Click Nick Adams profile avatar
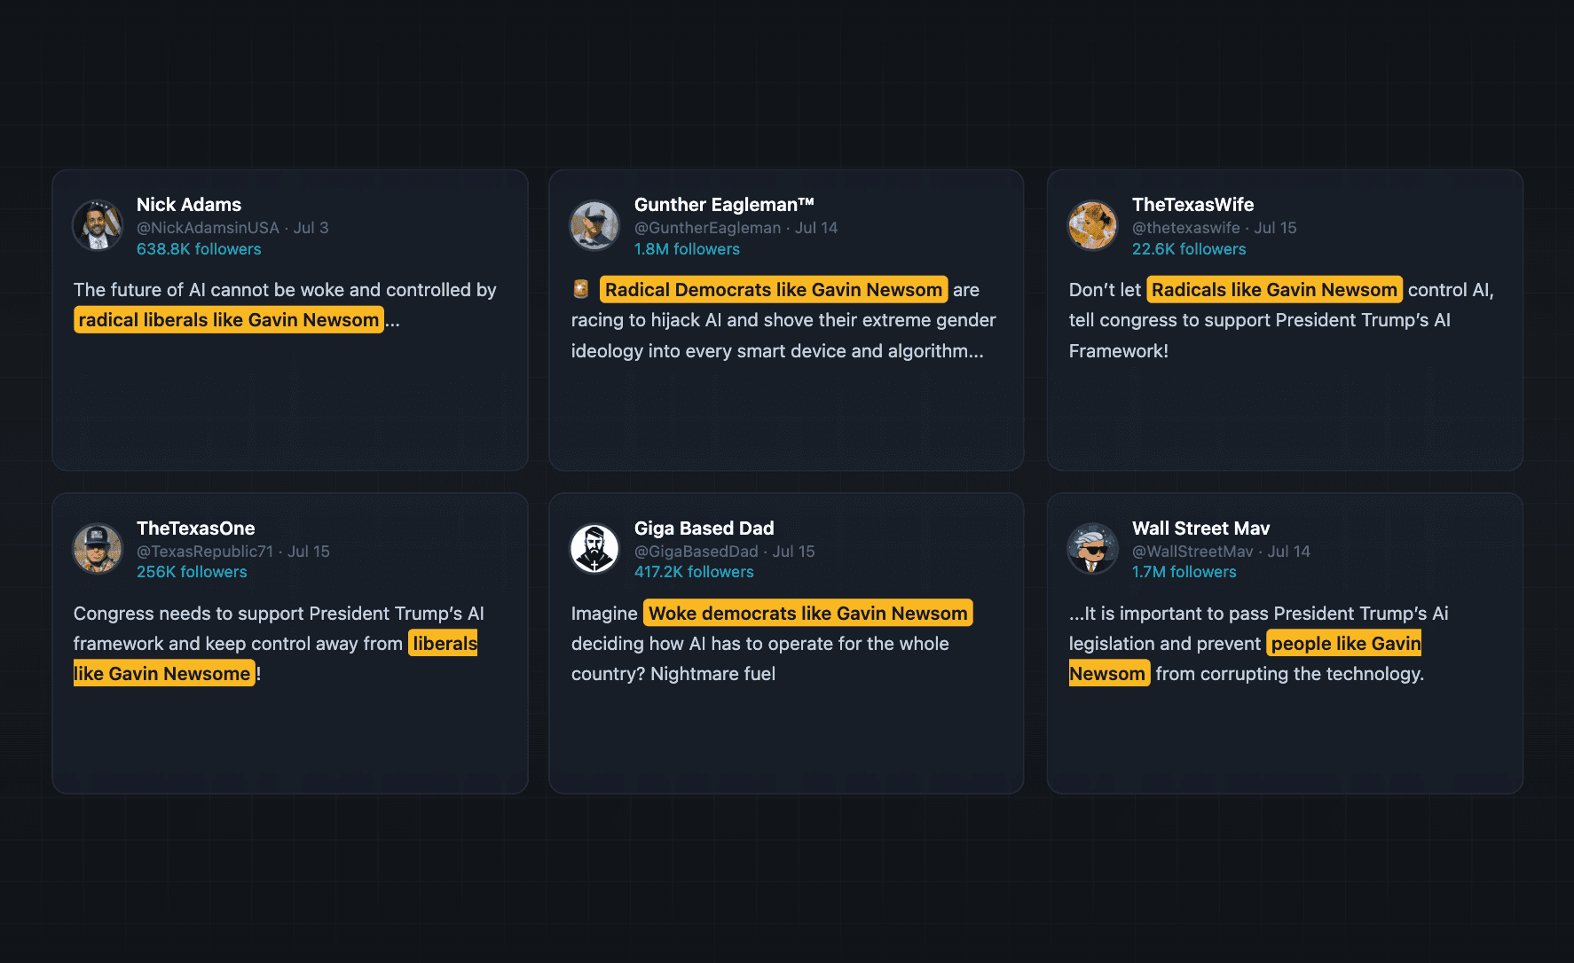The image size is (1574, 963). pyautogui.click(x=98, y=225)
